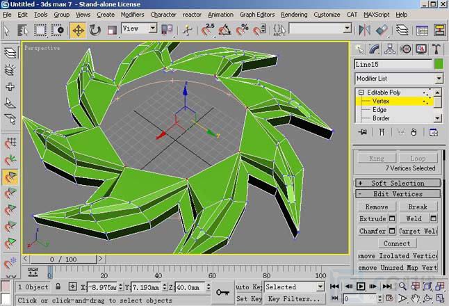Open Chamfer settings box

pos(392,231)
